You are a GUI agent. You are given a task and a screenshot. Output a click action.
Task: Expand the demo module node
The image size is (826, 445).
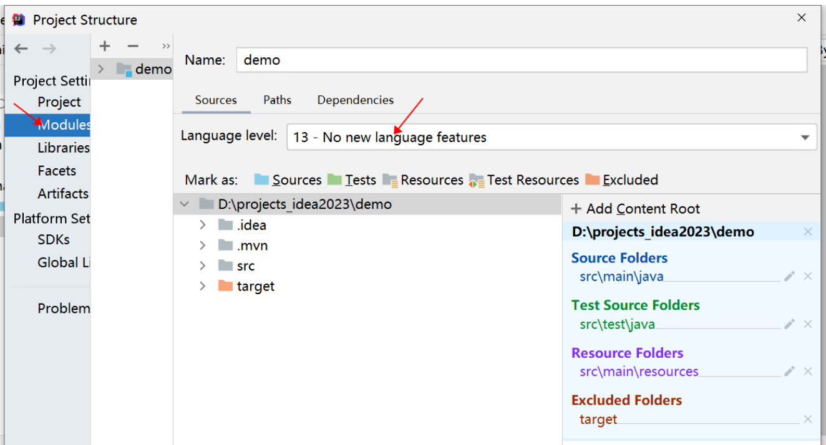pos(101,69)
